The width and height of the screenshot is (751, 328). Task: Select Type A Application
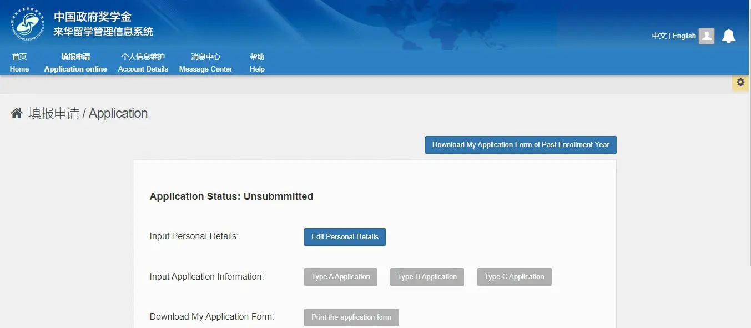click(x=341, y=277)
